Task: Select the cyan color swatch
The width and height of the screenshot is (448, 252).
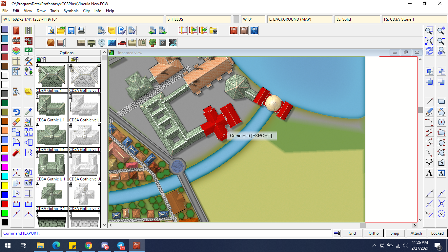Action: pyautogui.click(x=5, y=176)
